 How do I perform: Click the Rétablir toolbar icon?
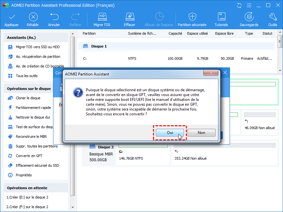point(33,17)
